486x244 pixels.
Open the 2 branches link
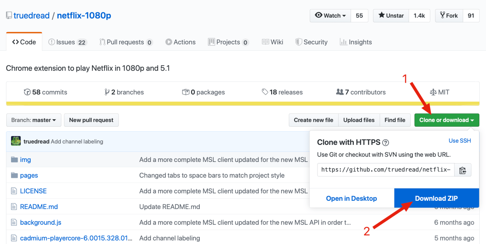pyautogui.click(x=124, y=92)
